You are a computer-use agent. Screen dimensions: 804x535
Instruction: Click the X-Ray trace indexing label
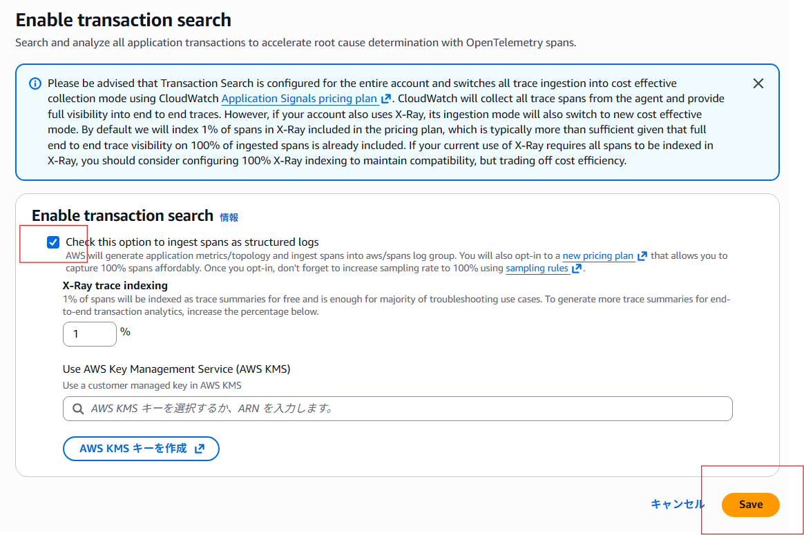(x=115, y=285)
